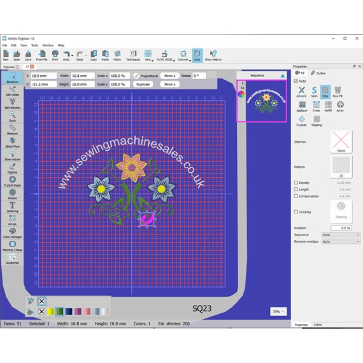Open the Fabric settings

pos(117,55)
